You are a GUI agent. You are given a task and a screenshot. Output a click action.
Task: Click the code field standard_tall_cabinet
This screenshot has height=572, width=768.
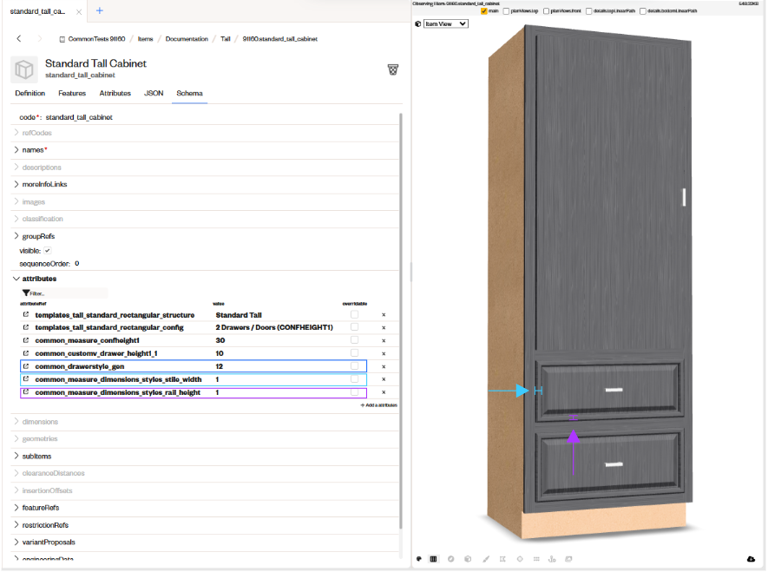[x=79, y=117]
